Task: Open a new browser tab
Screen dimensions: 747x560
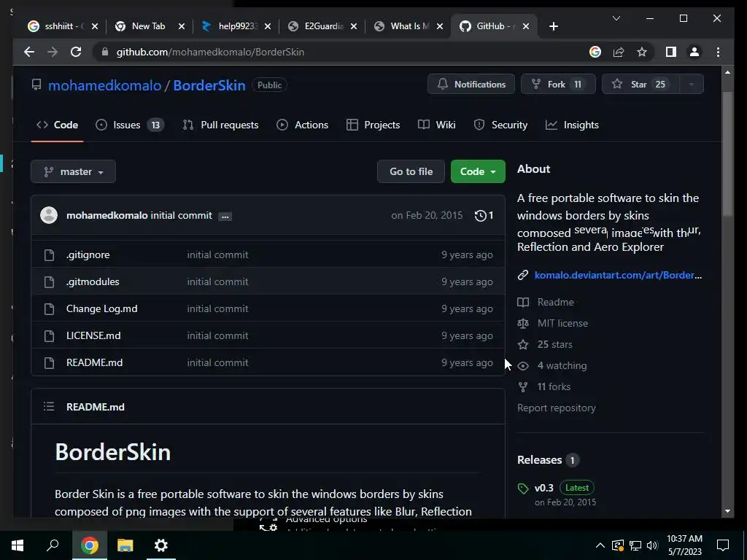Action: [553, 26]
